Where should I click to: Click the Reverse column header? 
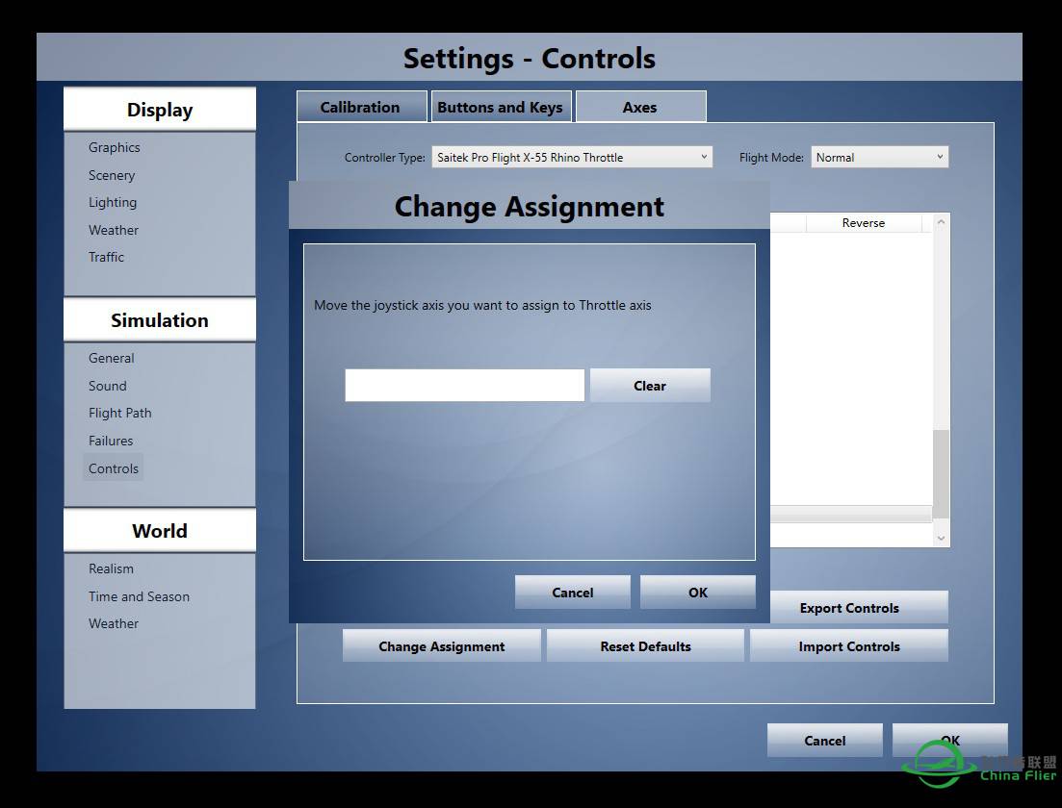pos(863,223)
